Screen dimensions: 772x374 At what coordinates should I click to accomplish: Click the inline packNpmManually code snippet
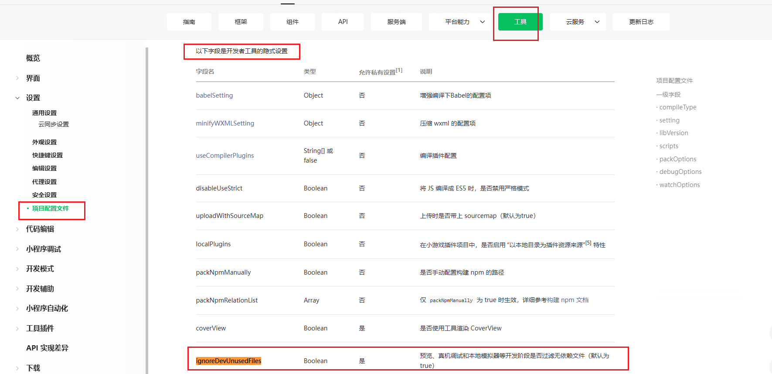point(451,300)
